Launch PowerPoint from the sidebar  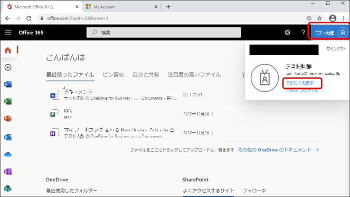tap(8, 119)
